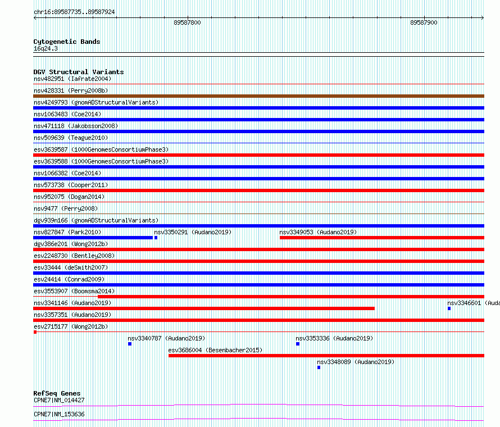Select nsv3357351 (Audano2019) label

click(x=72, y=315)
